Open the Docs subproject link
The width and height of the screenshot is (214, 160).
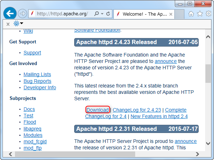[29, 109]
